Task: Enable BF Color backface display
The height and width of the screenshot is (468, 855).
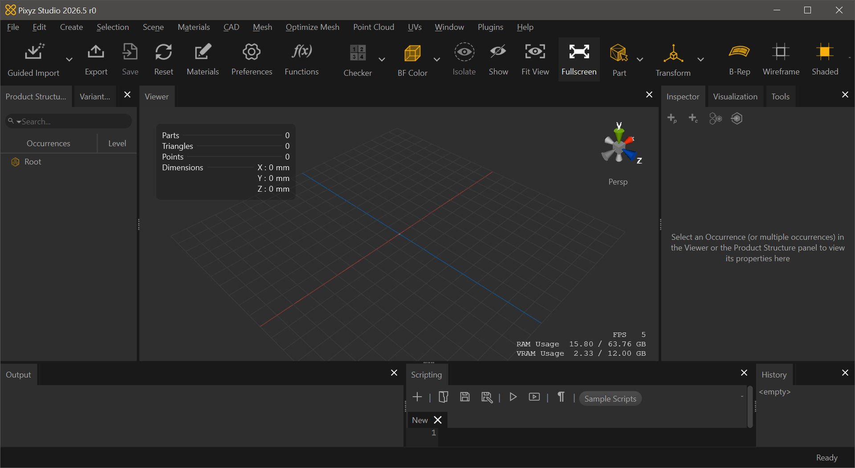Action: click(x=412, y=59)
